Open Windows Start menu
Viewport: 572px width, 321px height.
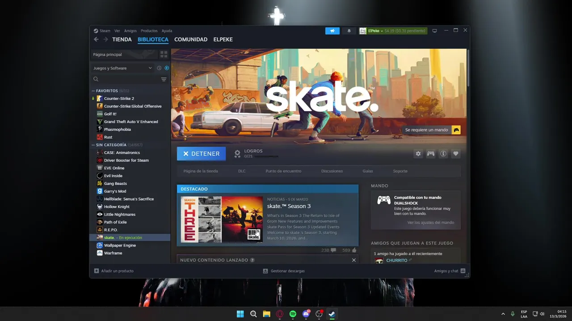[240, 314]
